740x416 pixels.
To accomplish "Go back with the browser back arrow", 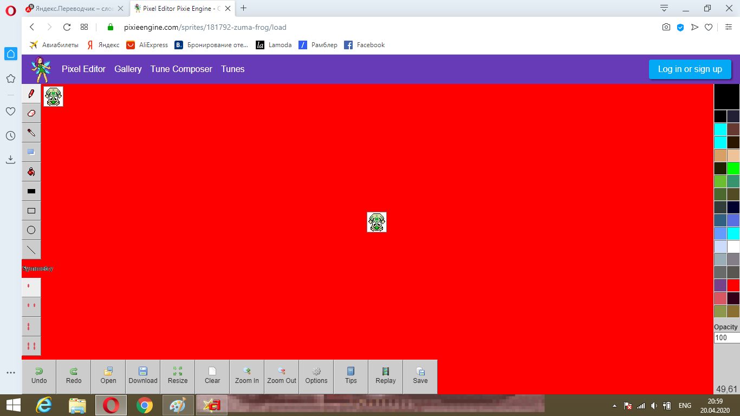I will pos(32,27).
